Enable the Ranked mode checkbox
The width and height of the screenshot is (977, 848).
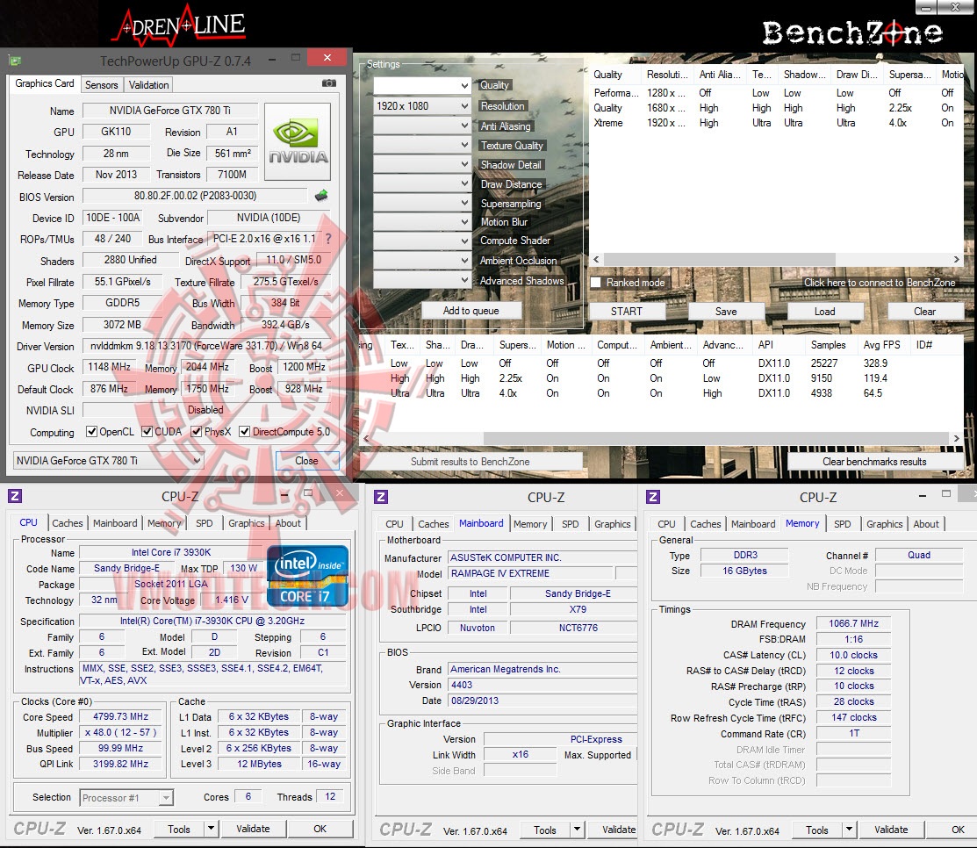pyautogui.click(x=596, y=283)
